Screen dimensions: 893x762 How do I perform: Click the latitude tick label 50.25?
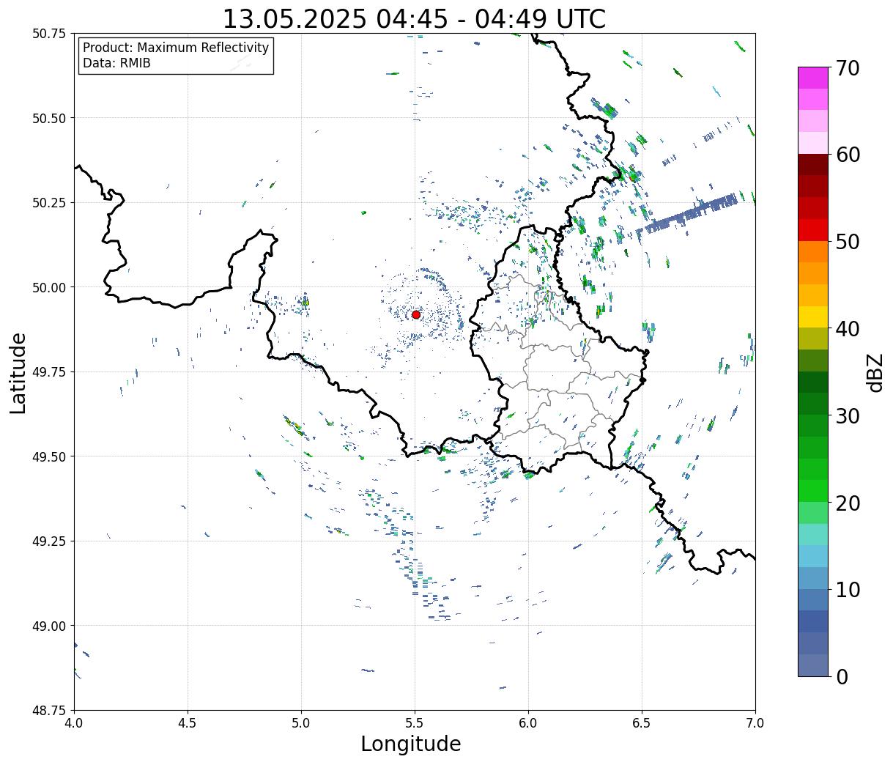coord(49,203)
